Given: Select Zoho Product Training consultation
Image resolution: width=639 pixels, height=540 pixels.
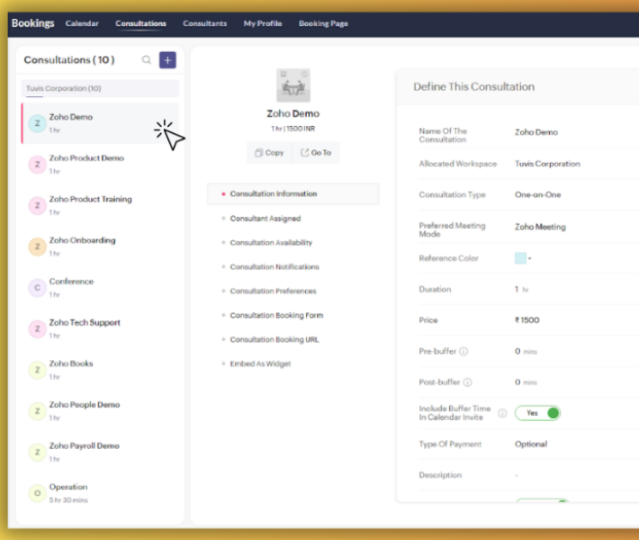Looking at the screenshot, I should click(100, 205).
